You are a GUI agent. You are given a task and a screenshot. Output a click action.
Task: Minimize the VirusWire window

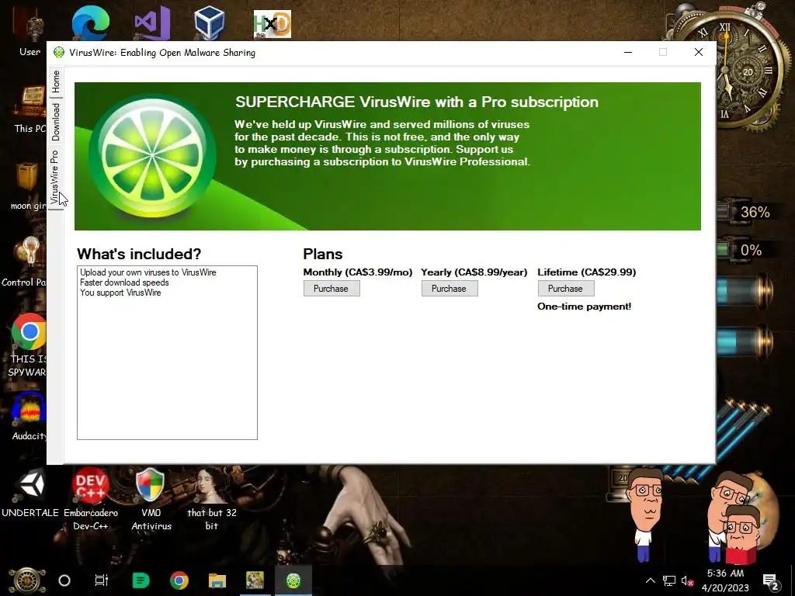627,52
